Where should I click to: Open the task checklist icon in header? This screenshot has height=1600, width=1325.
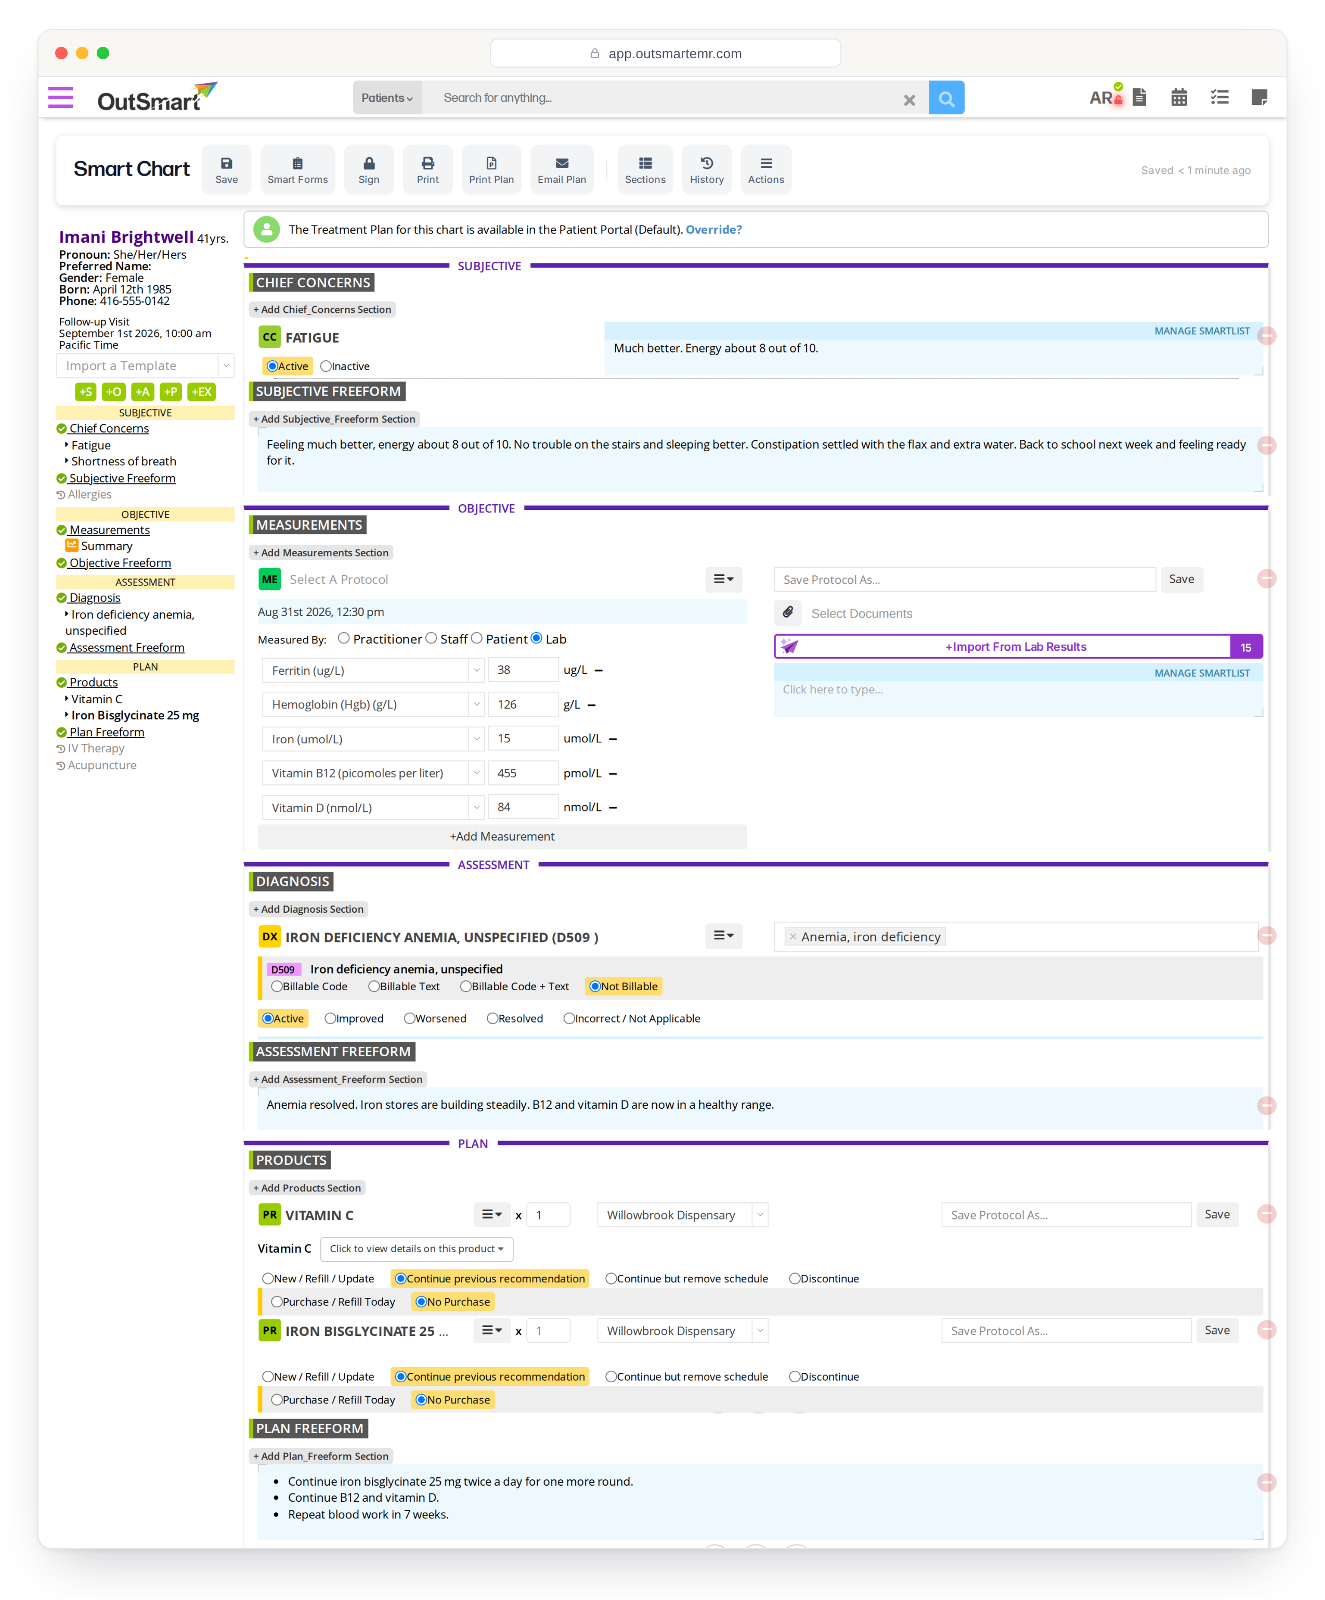click(x=1219, y=98)
